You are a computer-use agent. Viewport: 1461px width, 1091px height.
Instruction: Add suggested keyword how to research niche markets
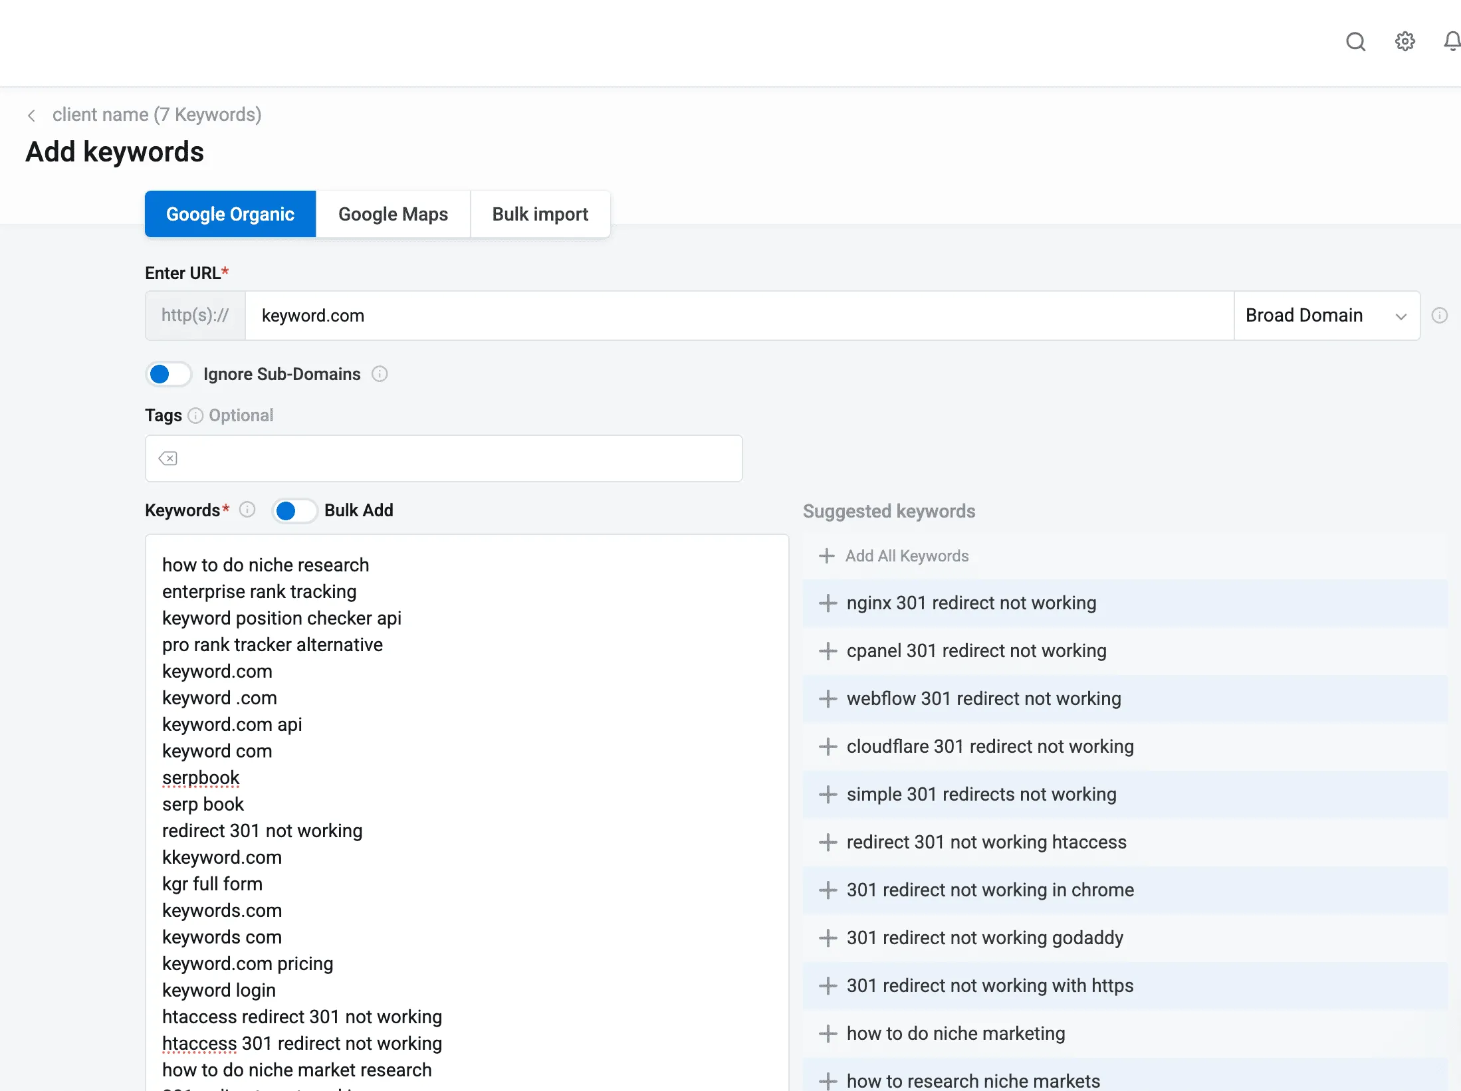(x=828, y=1080)
